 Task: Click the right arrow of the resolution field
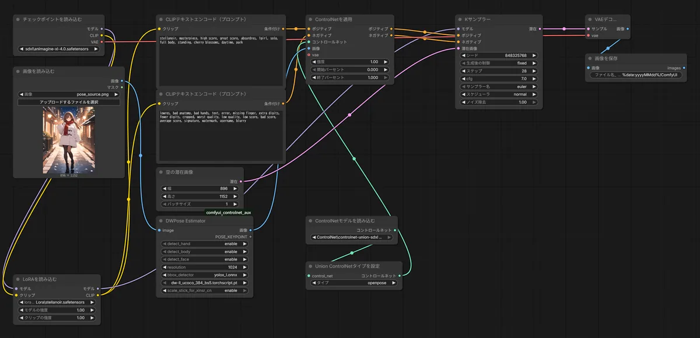click(x=245, y=267)
